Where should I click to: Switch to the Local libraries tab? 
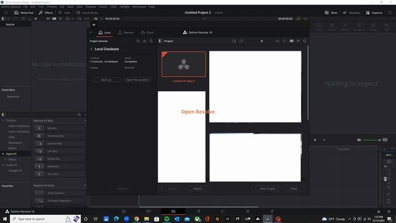(x=105, y=33)
